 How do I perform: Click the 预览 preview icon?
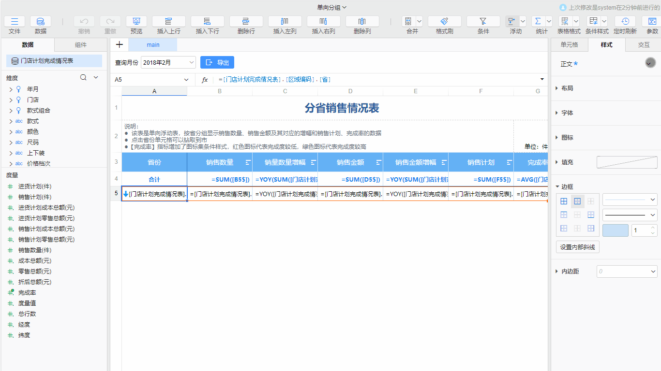click(136, 21)
